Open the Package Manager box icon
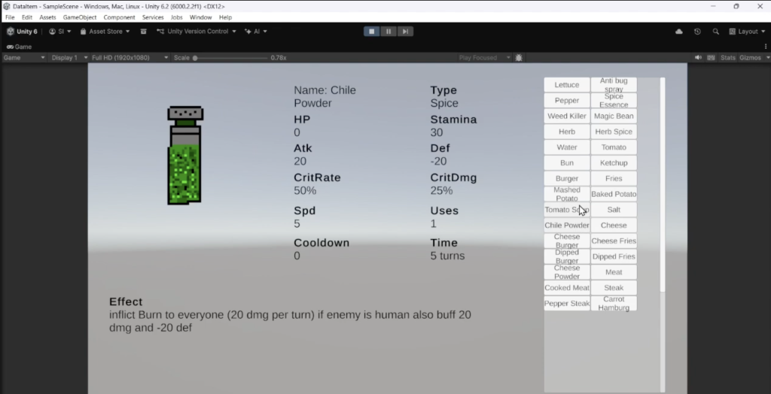The width and height of the screenshot is (771, 394). [143, 32]
